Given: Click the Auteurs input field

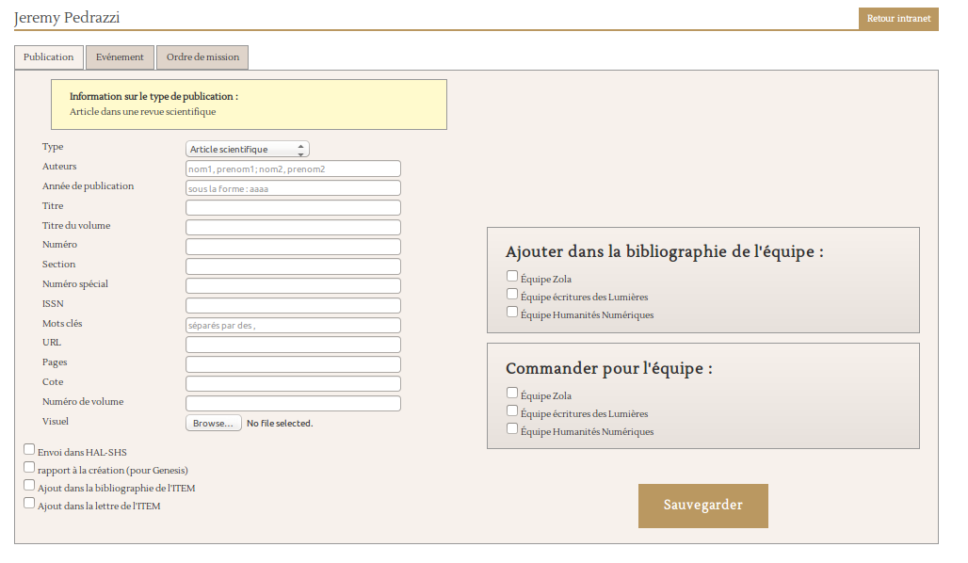Looking at the screenshot, I should [293, 169].
